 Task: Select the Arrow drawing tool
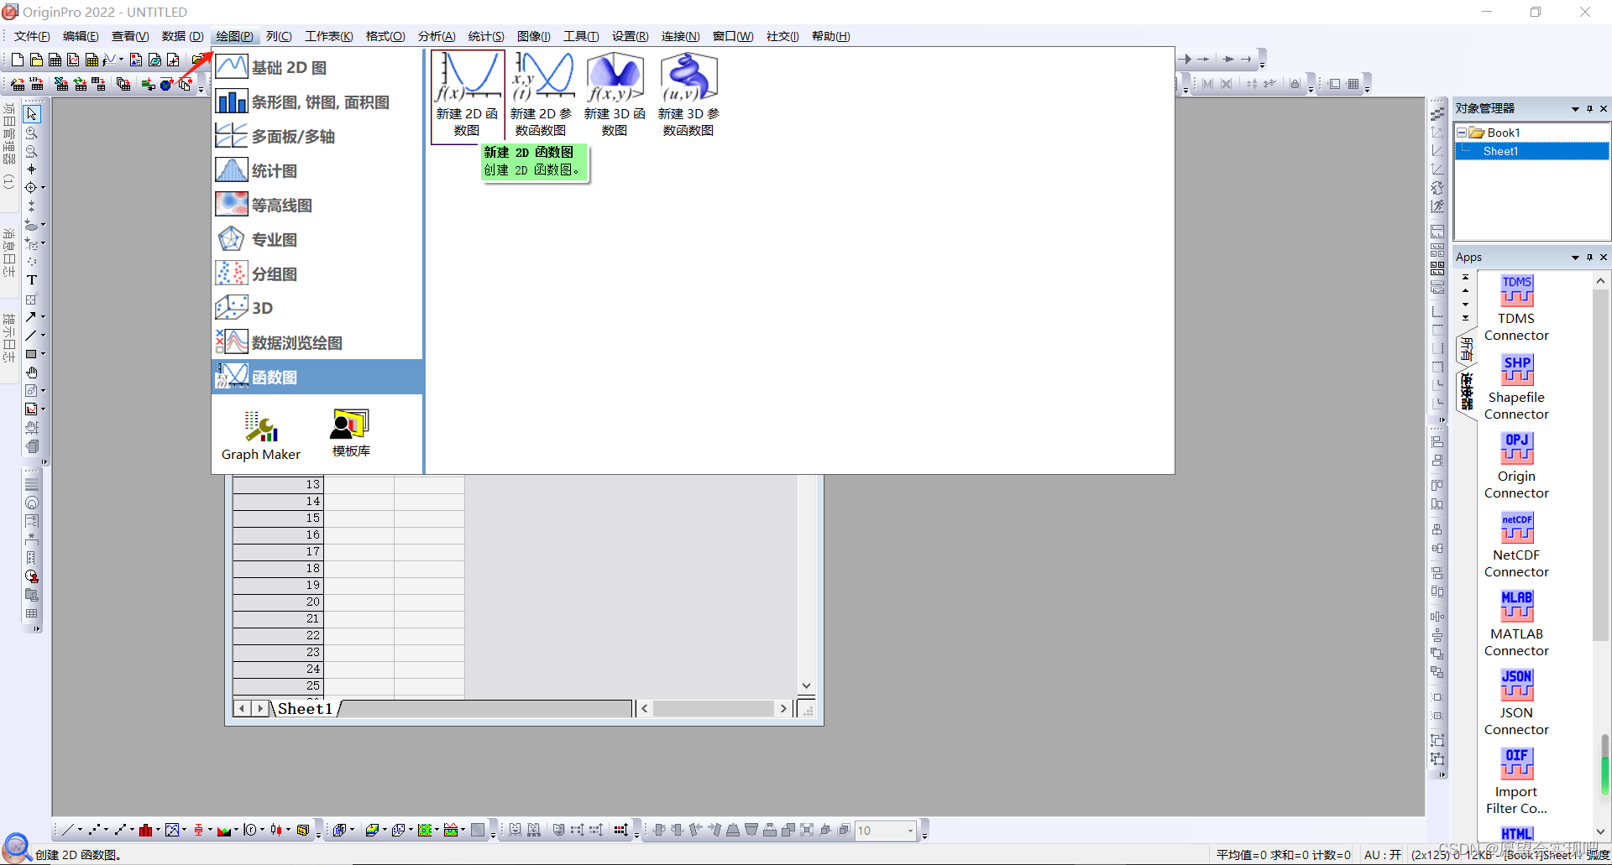point(30,317)
